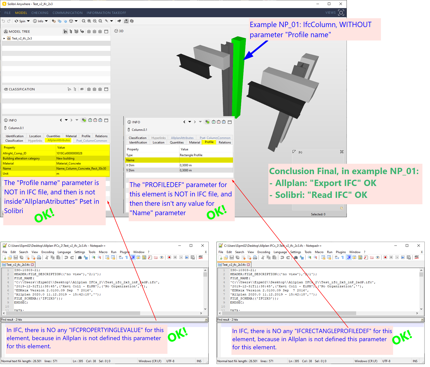
Task: Click the orange components visibility icon
Action: coord(54,21)
